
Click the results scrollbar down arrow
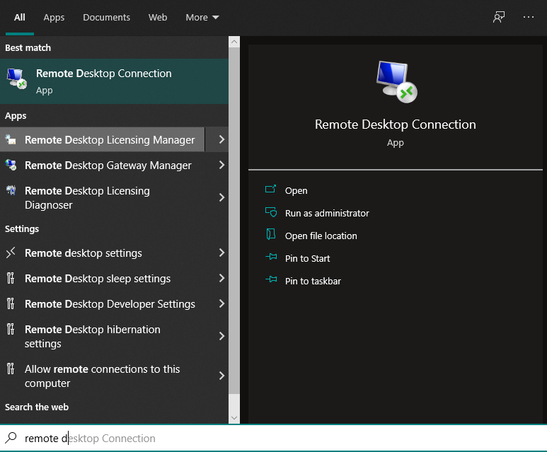(x=234, y=418)
